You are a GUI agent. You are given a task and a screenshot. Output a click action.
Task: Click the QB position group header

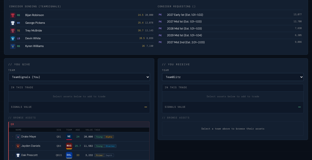pos(79,124)
